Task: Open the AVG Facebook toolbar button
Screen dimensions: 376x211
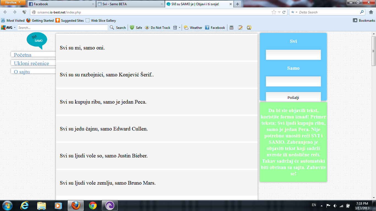Action: [x=215, y=27]
